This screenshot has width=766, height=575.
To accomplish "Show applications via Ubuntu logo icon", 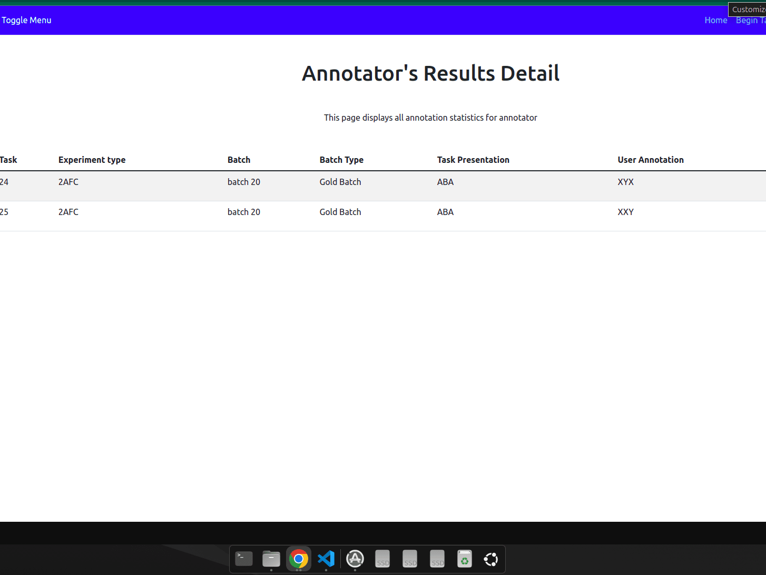I will pyautogui.click(x=491, y=559).
